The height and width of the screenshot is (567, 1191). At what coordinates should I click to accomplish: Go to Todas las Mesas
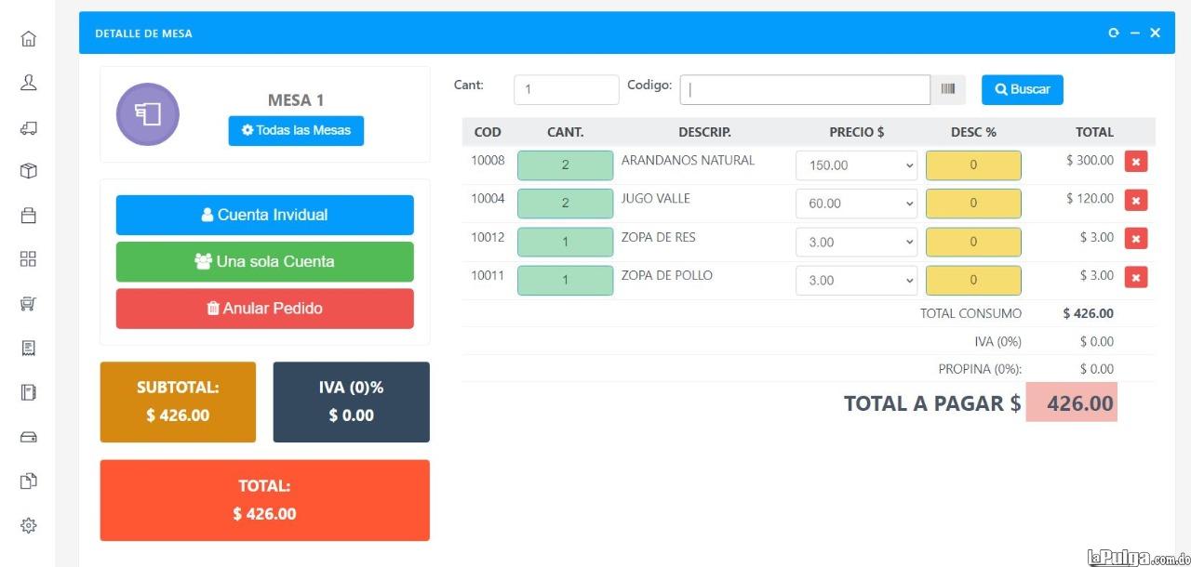click(296, 131)
